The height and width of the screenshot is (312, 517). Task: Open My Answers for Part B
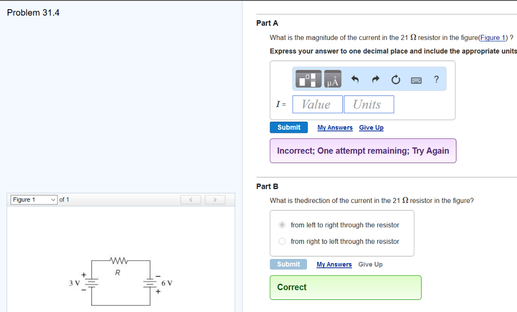[334, 264]
